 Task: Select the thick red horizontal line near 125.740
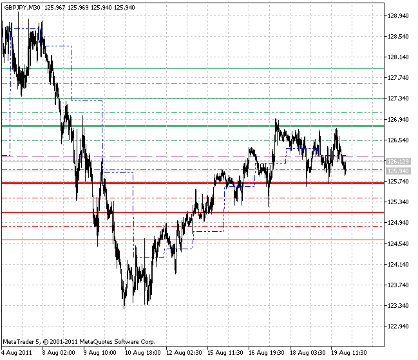(193, 183)
